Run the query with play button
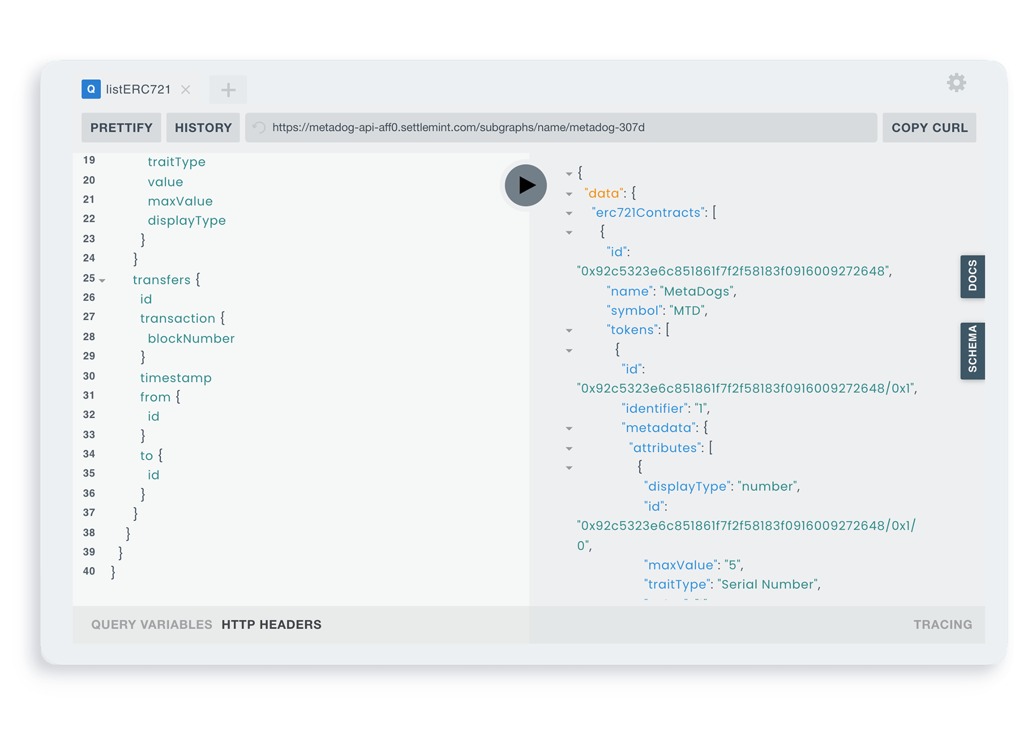 (x=526, y=185)
